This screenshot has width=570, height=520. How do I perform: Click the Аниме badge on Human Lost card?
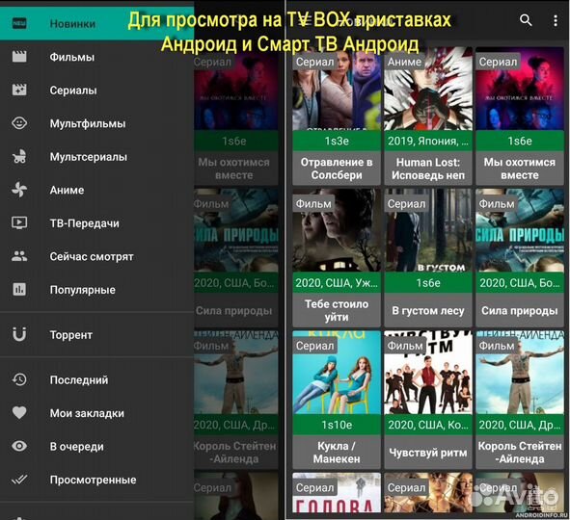click(404, 62)
